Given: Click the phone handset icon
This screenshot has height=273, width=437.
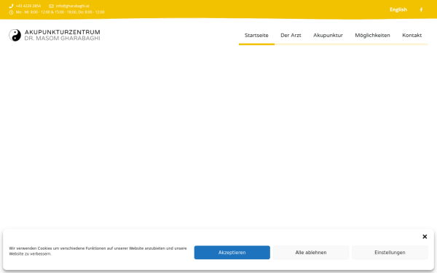Looking at the screenshot, I should click(11, 6).
